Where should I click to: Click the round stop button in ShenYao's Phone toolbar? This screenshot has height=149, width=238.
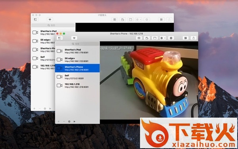point(171,38)
